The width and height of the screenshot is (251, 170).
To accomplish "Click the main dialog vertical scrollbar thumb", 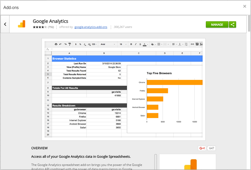I will 249,23.
